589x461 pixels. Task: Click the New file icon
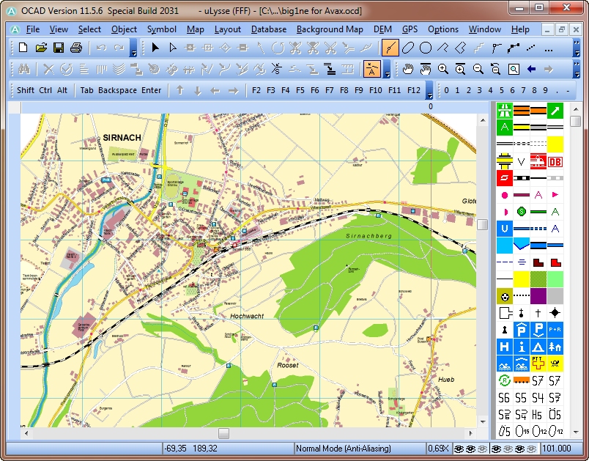click(x=23, y=48)
